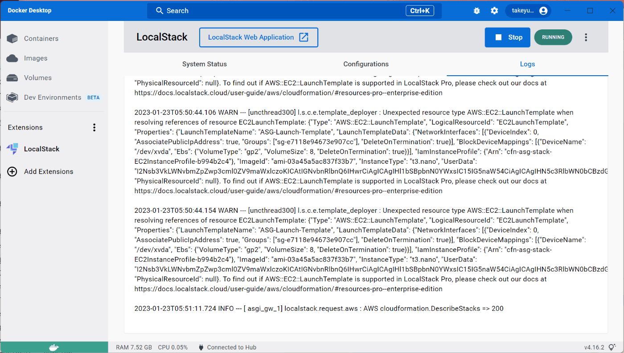Image resolution: width=624 pixels, height=353 pixels.
Task: Open the LocalStack kebab menu
Action: click(x=586, y=37)
